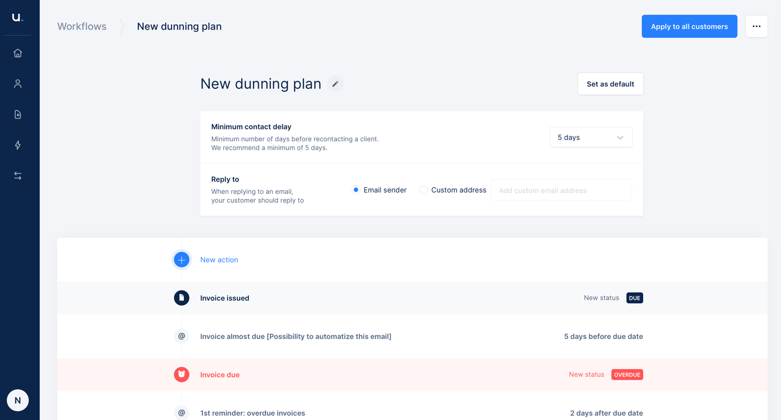This screenshot has height=420, width=781.
Task: Open the 5 days delay dropdown
Action: 591,137
